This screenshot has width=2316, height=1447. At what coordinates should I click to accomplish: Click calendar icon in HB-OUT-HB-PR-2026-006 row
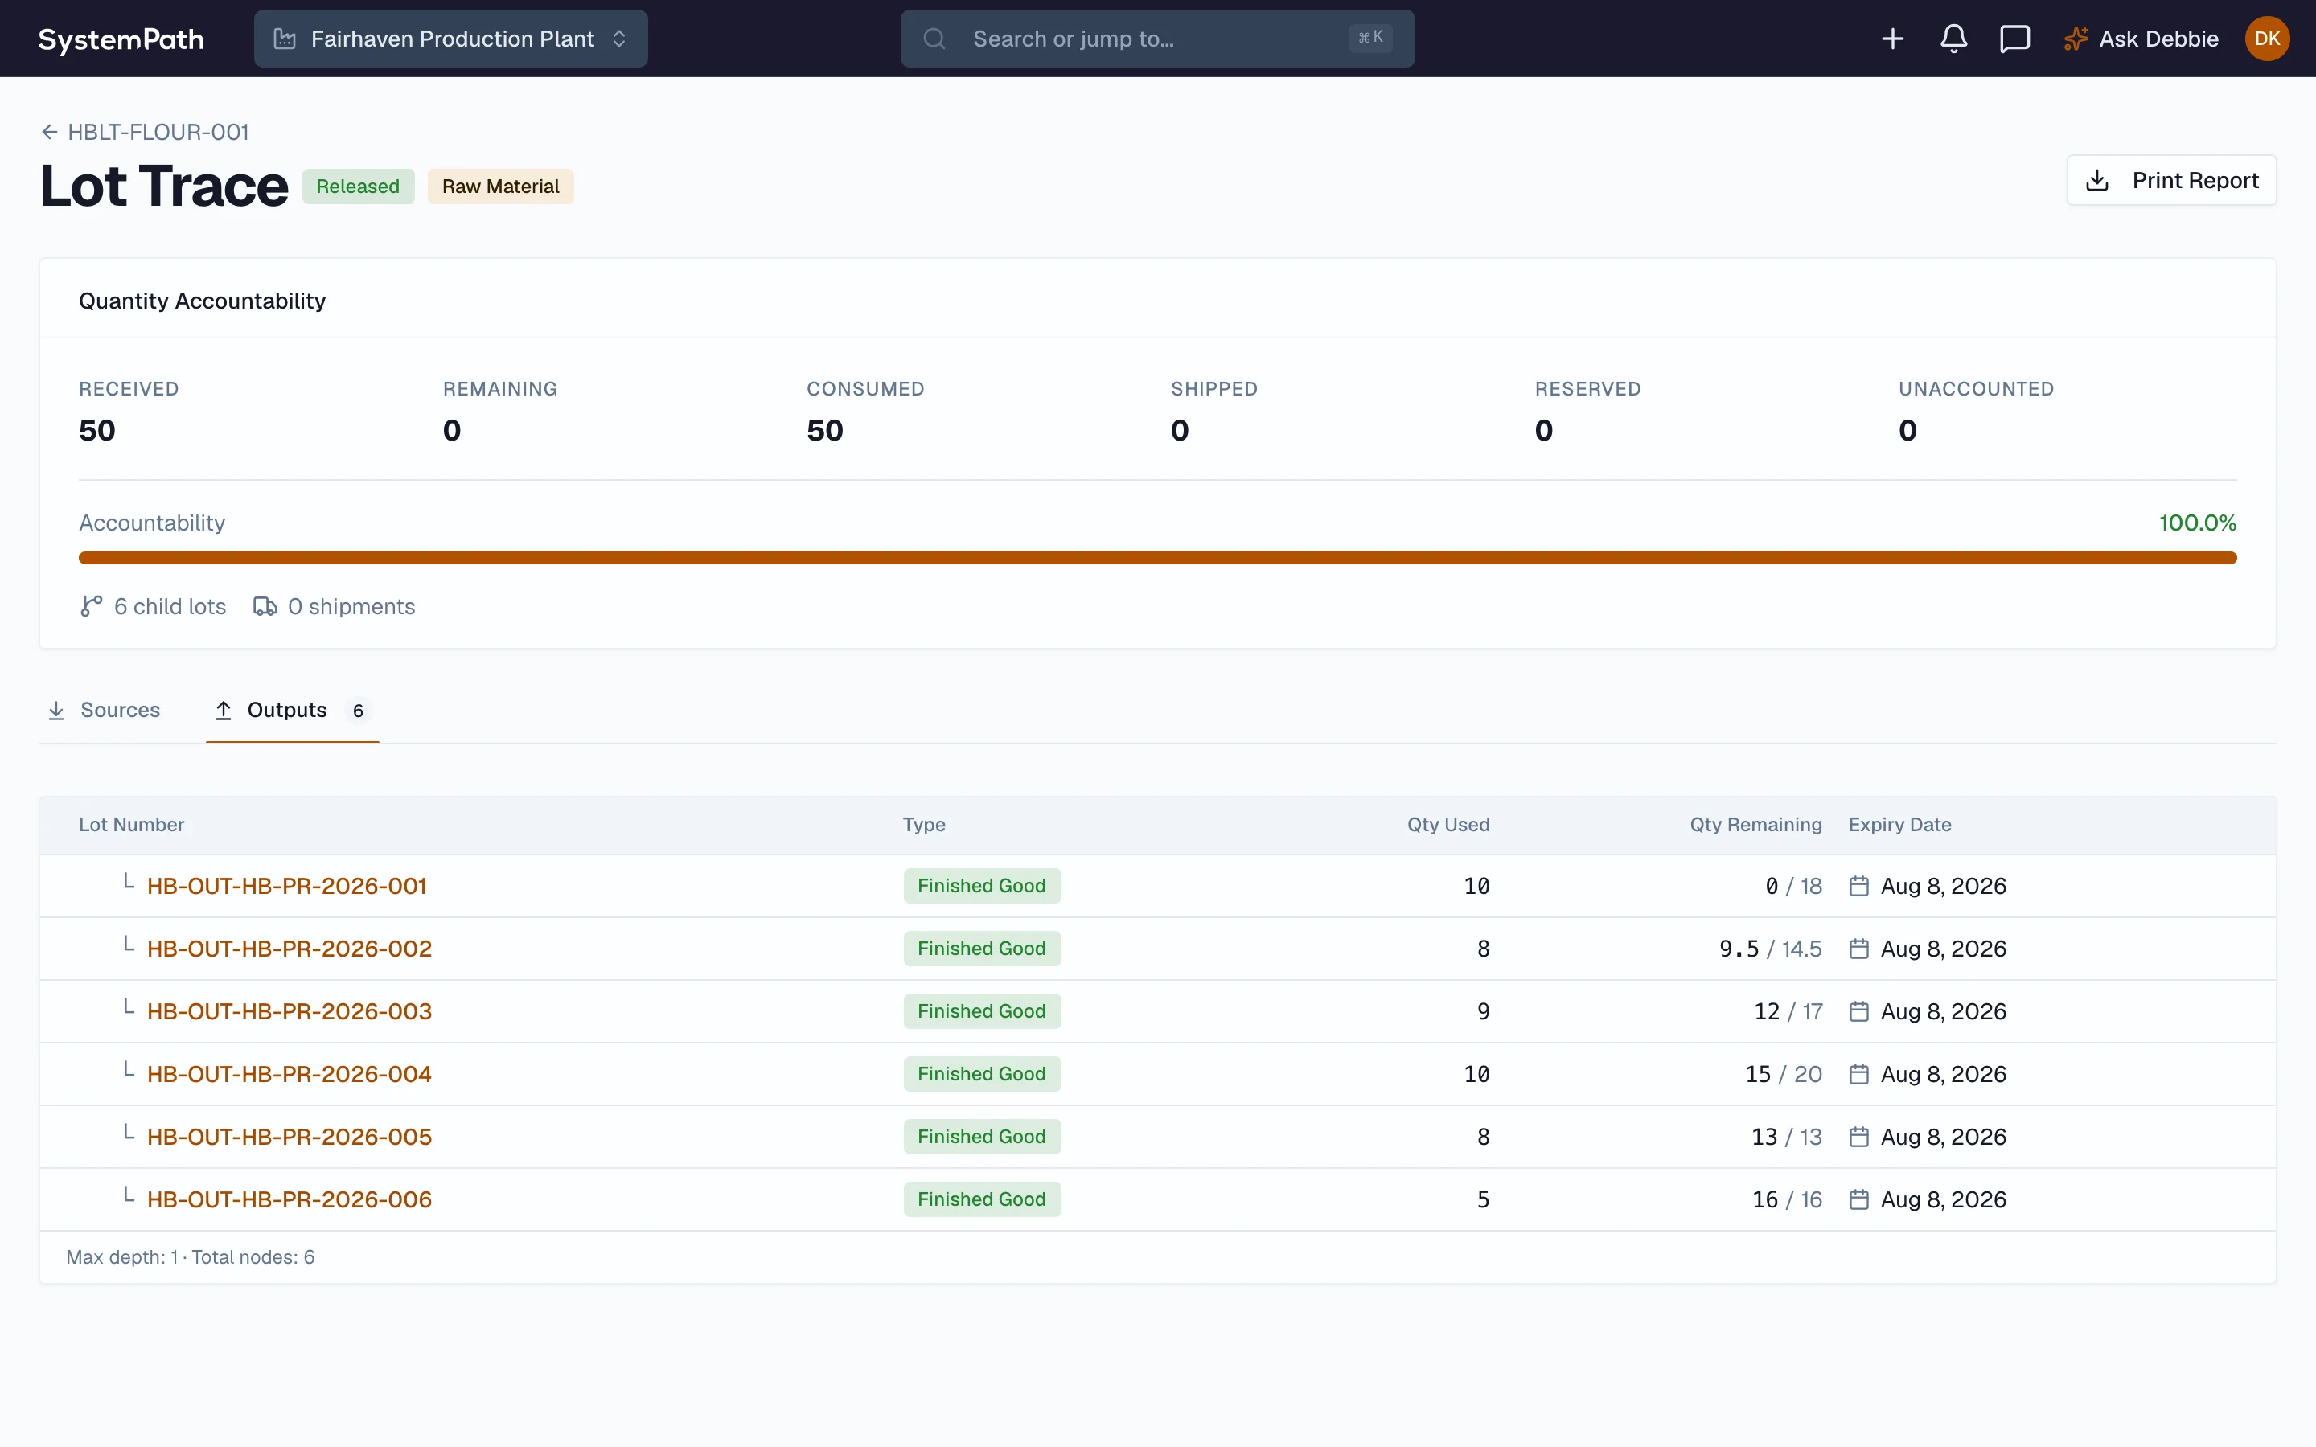1858,1200
